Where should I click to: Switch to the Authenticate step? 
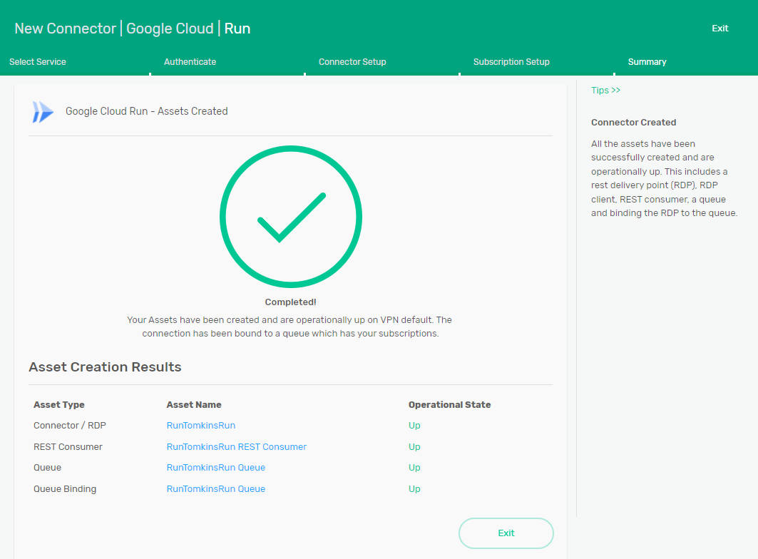point(190,62)
